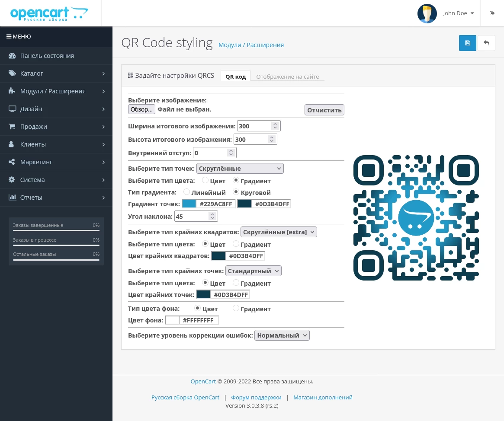Open corner squares type dropdown Скруглённые [extra]
Screen dimensions: 504x421
pos(279,232)
